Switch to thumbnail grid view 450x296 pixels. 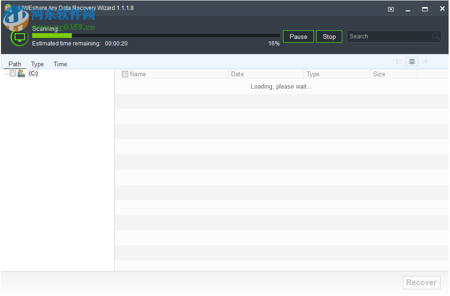(x=398, y=62)
